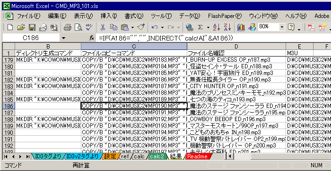This screenshot has width=331, height=171.
Task: Open the FlashPaper(P) menu
Action: click(x=225, y=16)
